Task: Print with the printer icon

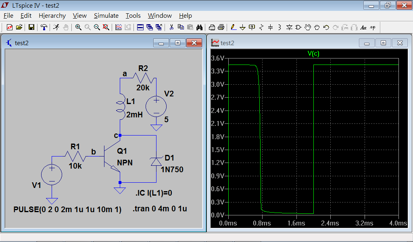Action: pyautogui.click(x=221, y=27)
